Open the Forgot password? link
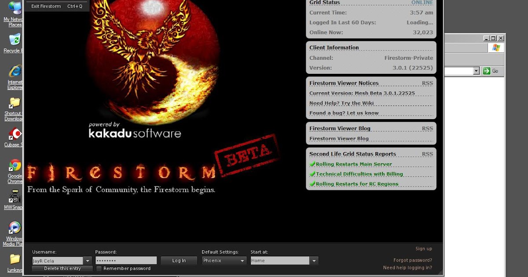528x277 pixels. coord(413,260)
